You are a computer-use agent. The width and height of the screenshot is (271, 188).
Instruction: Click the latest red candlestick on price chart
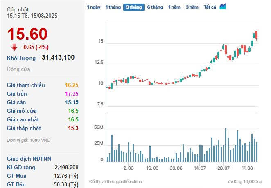click(256, 35)
